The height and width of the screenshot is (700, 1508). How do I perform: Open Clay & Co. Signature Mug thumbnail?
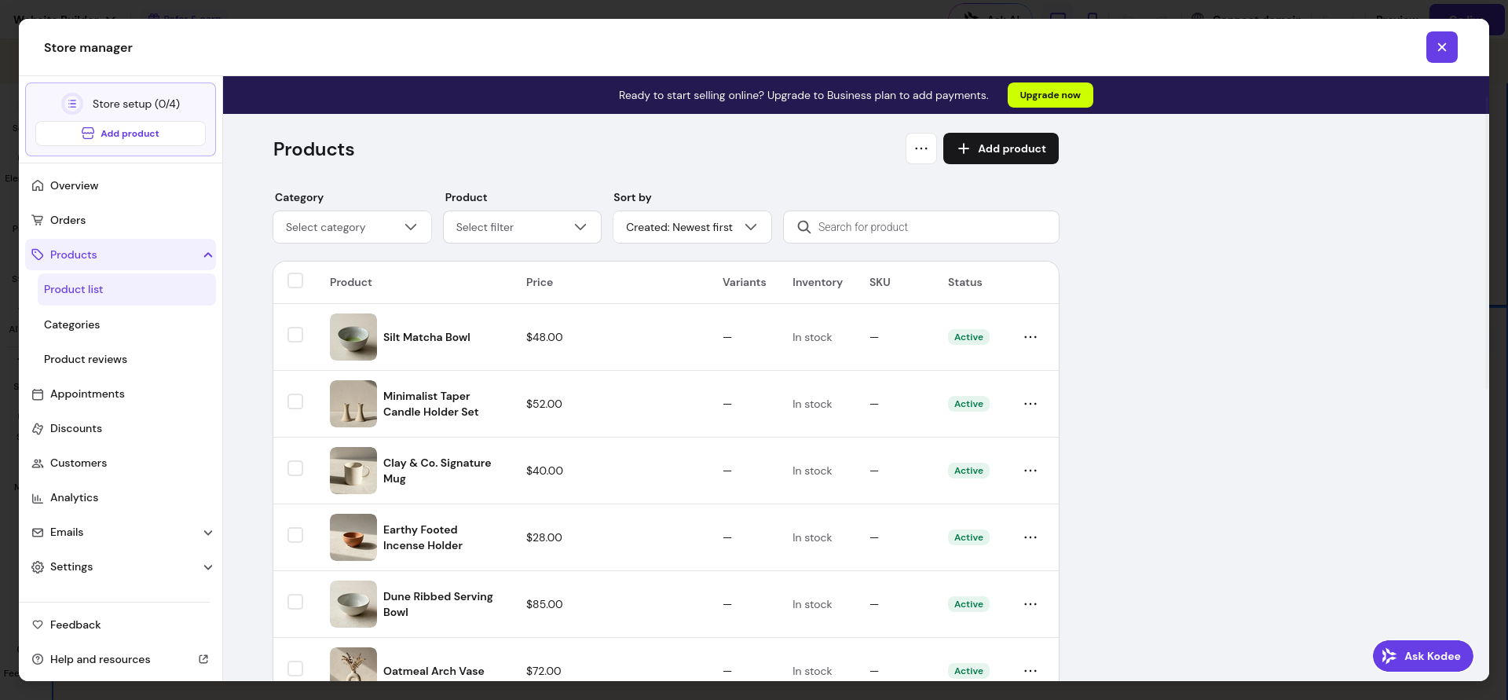click(353, 471)
